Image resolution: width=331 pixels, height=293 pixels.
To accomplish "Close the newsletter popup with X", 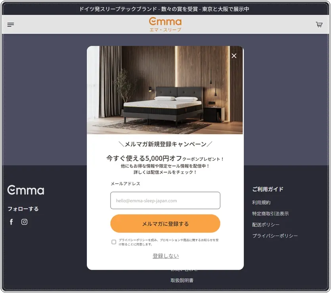I will (x=234, y=56).
